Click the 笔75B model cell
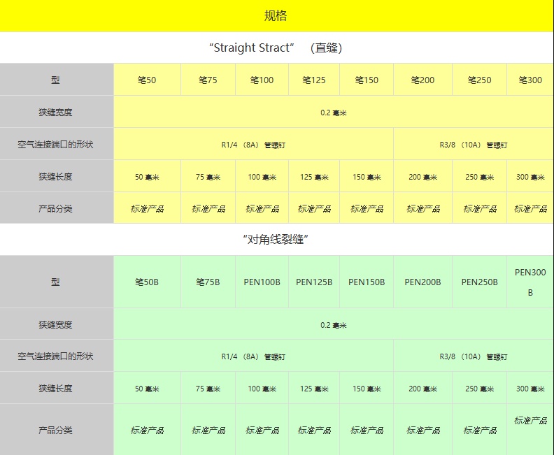Viewport: 554px width, 455px height. pos(208,282)
